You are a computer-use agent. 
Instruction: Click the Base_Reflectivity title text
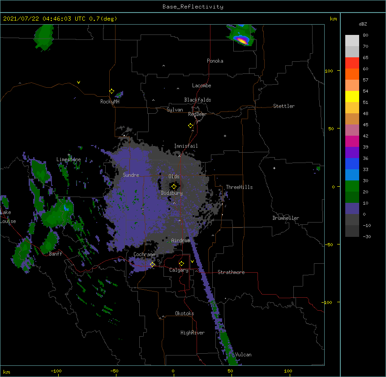coord(193,7)
